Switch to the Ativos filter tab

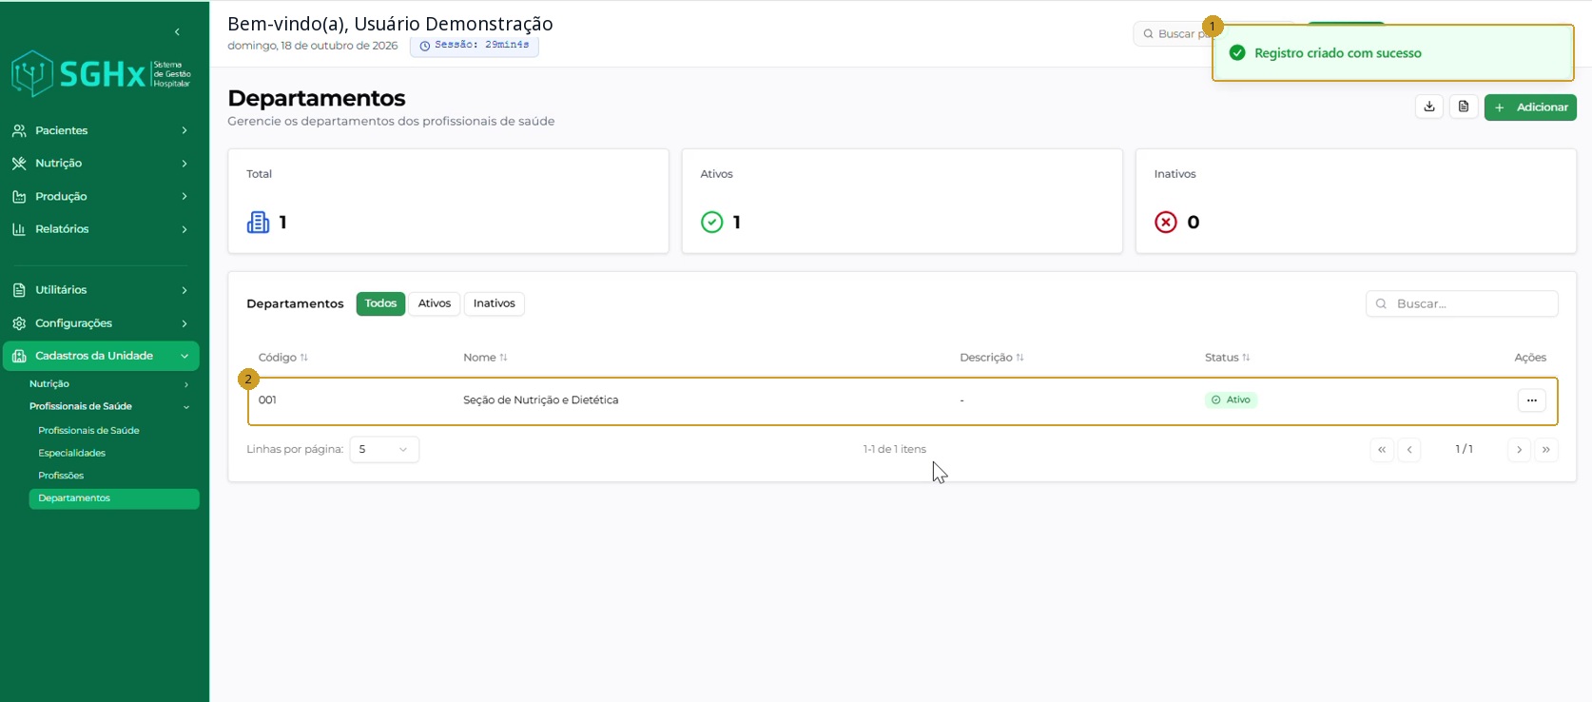(435, 303)
